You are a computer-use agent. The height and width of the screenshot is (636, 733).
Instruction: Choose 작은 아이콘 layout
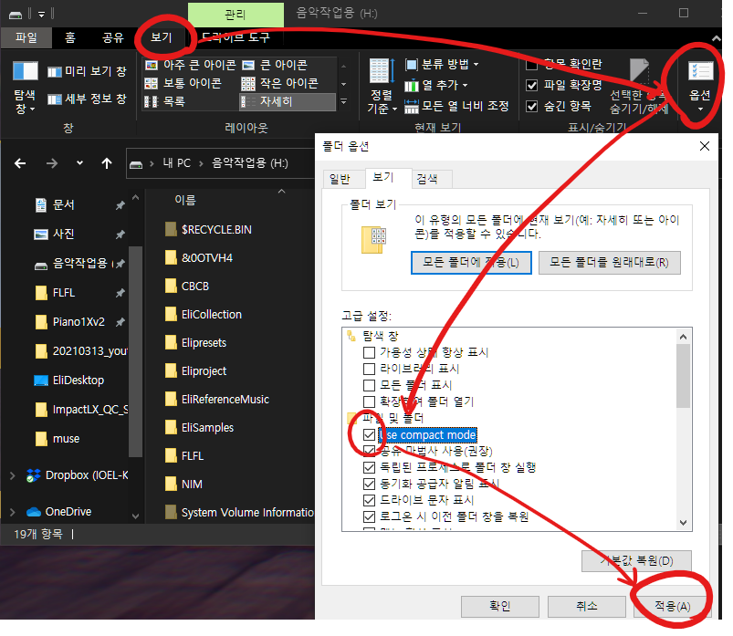(279, 83)
